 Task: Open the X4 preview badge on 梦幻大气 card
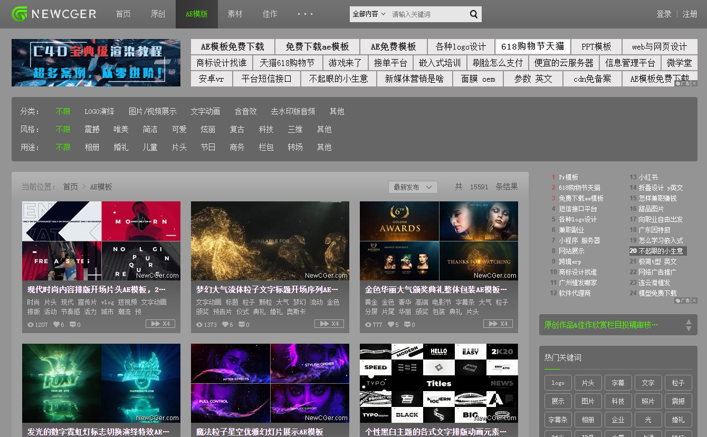(x=329, y=324)
